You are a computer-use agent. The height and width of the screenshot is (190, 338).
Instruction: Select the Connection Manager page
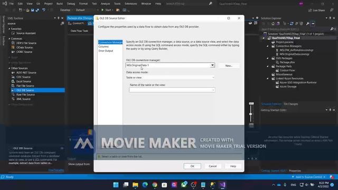click(x=110, y=42)
